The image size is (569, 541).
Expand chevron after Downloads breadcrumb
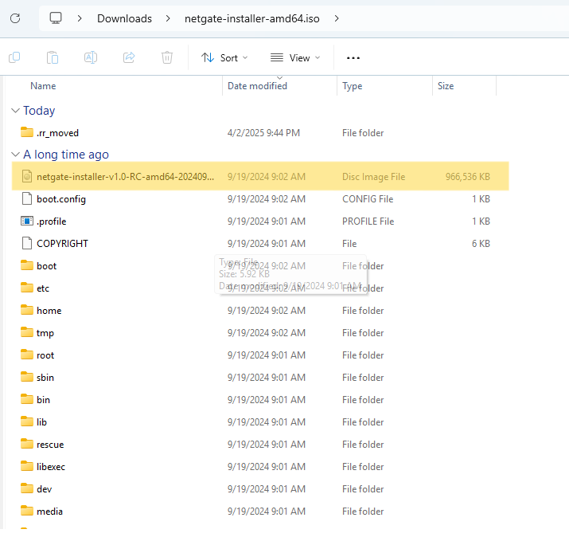point(168,18)
